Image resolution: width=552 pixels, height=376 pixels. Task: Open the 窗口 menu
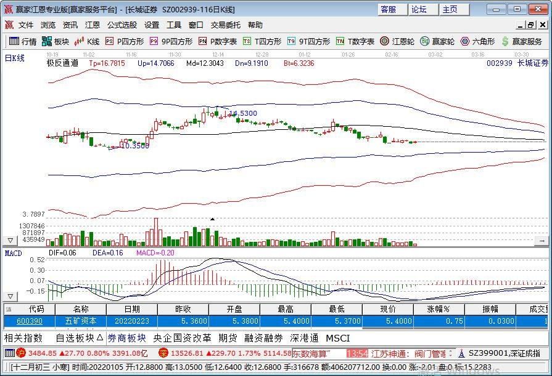pos(196,25)
